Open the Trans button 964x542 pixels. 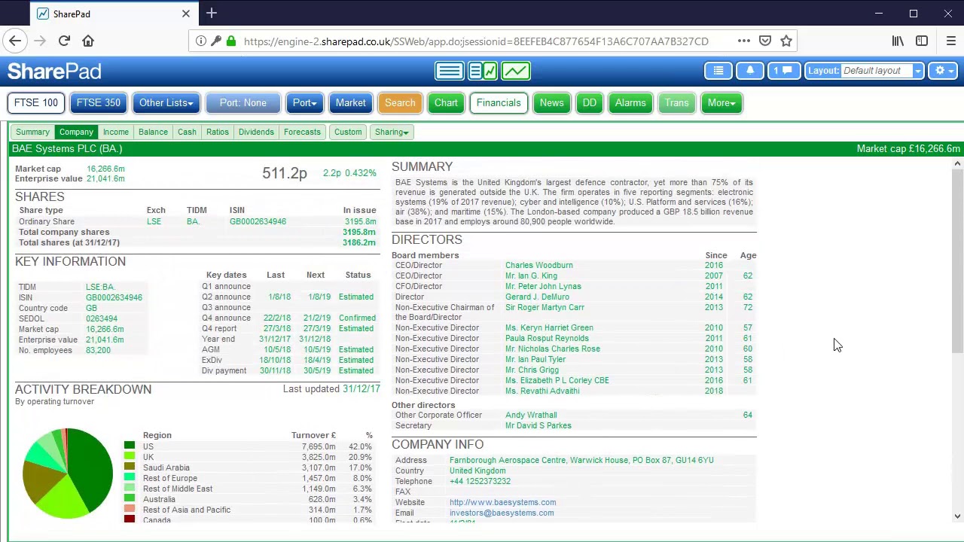pyautogui.click(x=676, y=103)
